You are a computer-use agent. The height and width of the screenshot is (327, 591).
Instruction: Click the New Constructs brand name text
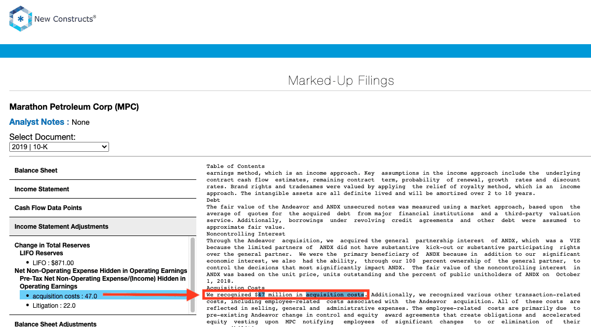[65, 19]
